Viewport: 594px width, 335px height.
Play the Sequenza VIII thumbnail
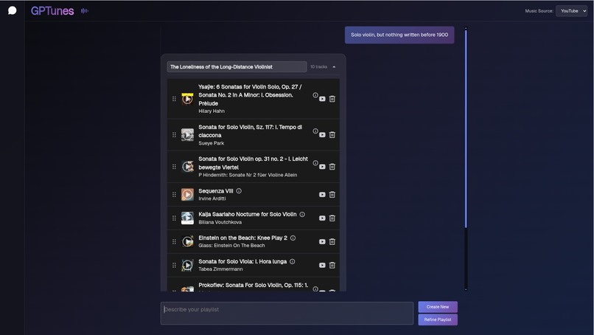click(x=187, y=195)
